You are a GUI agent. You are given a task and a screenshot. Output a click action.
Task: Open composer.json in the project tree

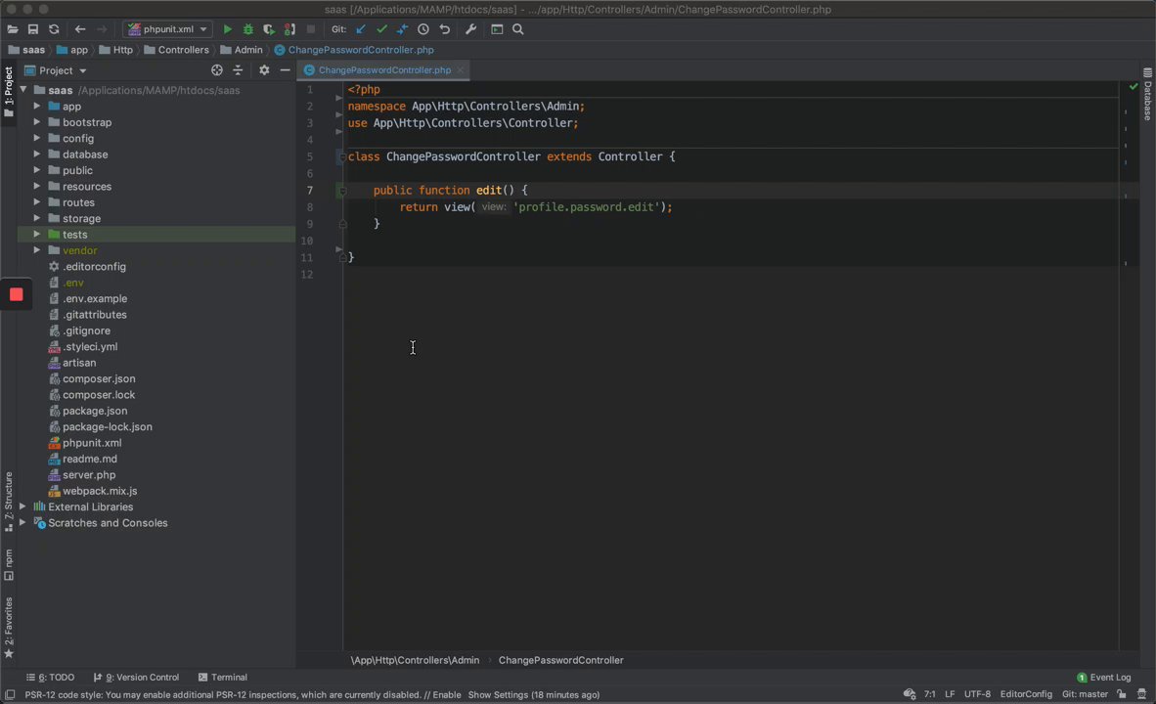pos(99,378)
